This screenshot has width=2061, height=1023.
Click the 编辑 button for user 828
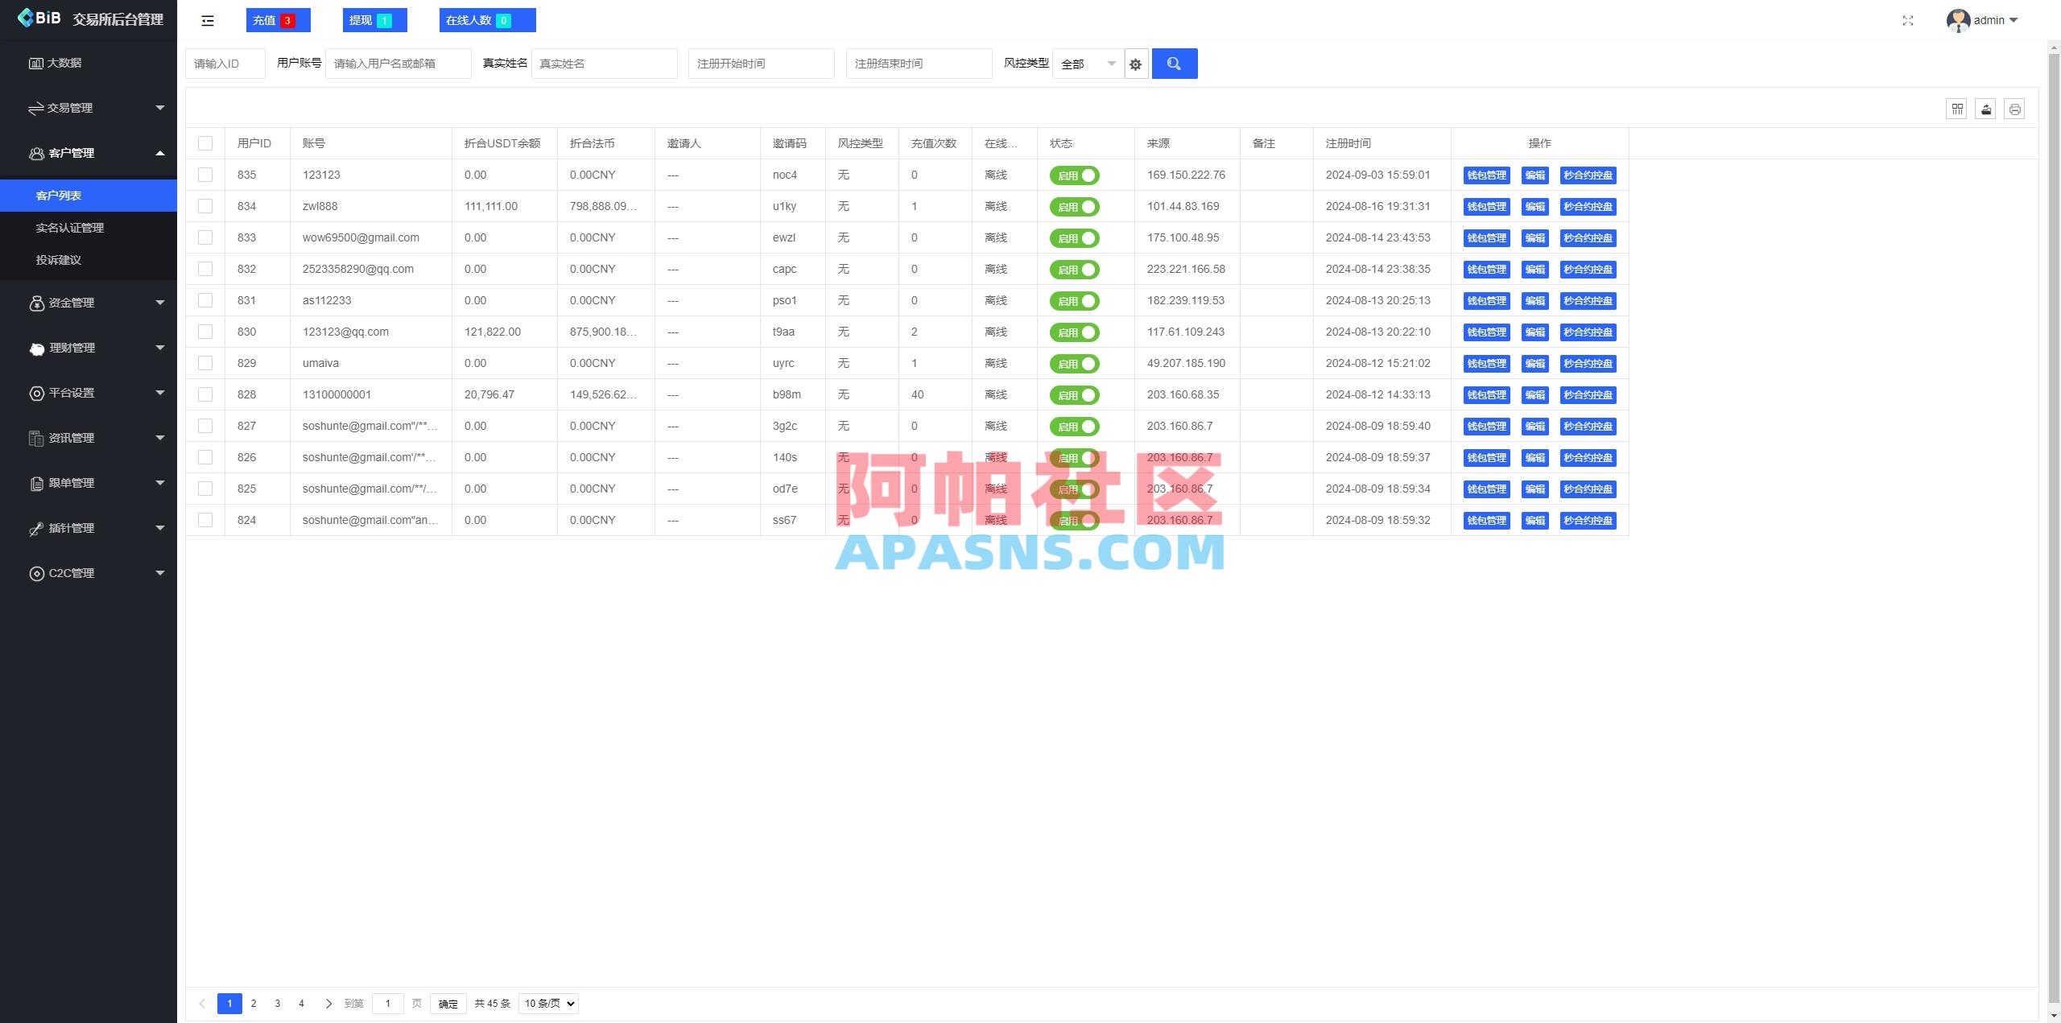(1535, 394)
